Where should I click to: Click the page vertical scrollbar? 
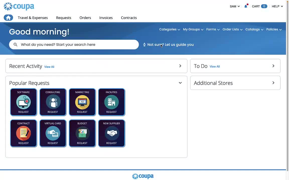(x=287, y=85)
